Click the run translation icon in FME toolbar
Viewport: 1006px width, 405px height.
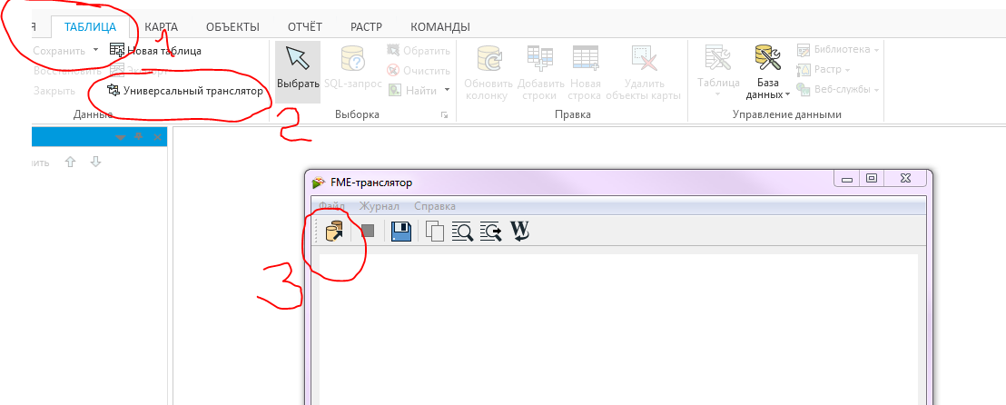click(x=335, y=231)
